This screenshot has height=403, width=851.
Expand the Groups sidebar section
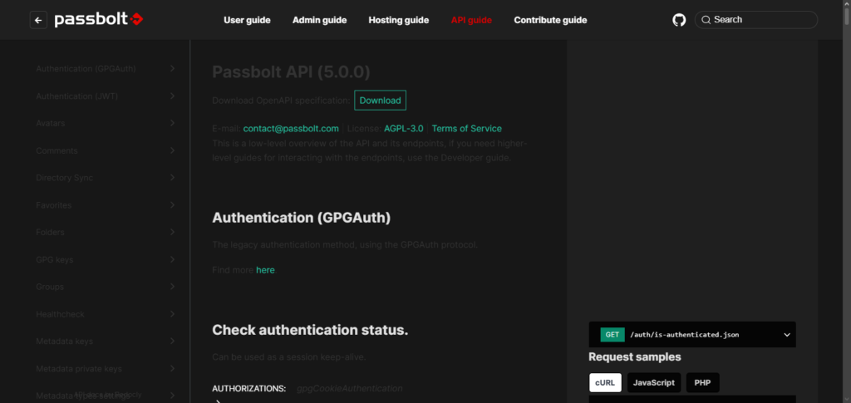pyautogui.click(x=106, y=287)
